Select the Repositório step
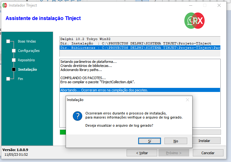The height and width of the screenshot is (162, 231). coord(26,60)
